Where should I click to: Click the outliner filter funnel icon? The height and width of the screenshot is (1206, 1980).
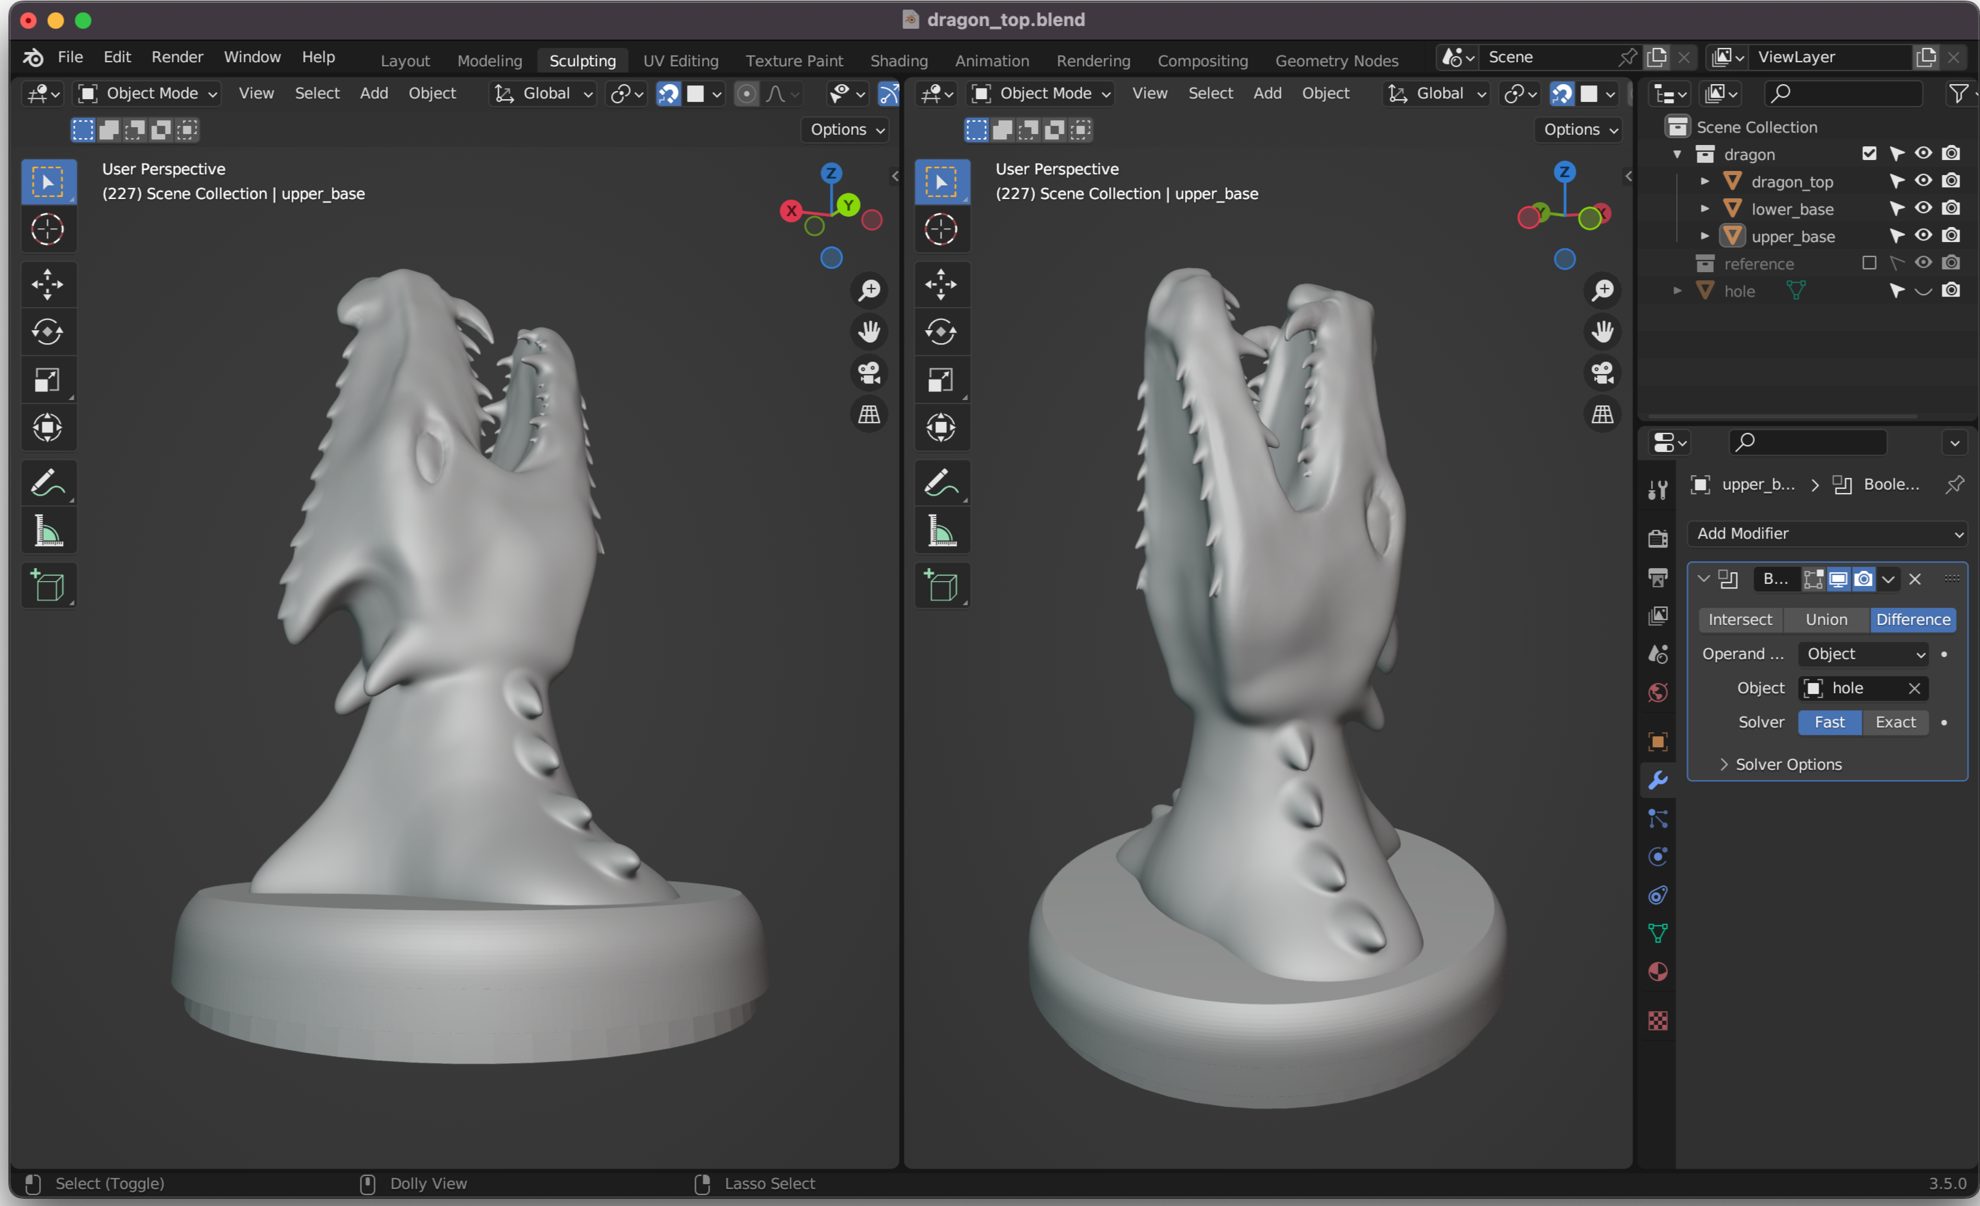point(1958,94)
